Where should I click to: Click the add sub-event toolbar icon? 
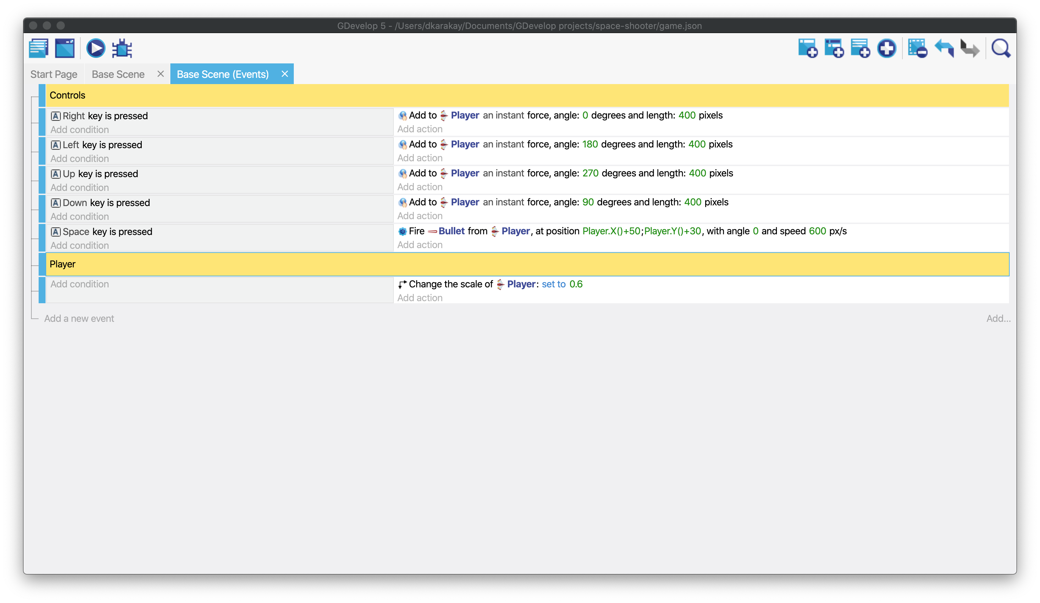[x=834, y=49]
